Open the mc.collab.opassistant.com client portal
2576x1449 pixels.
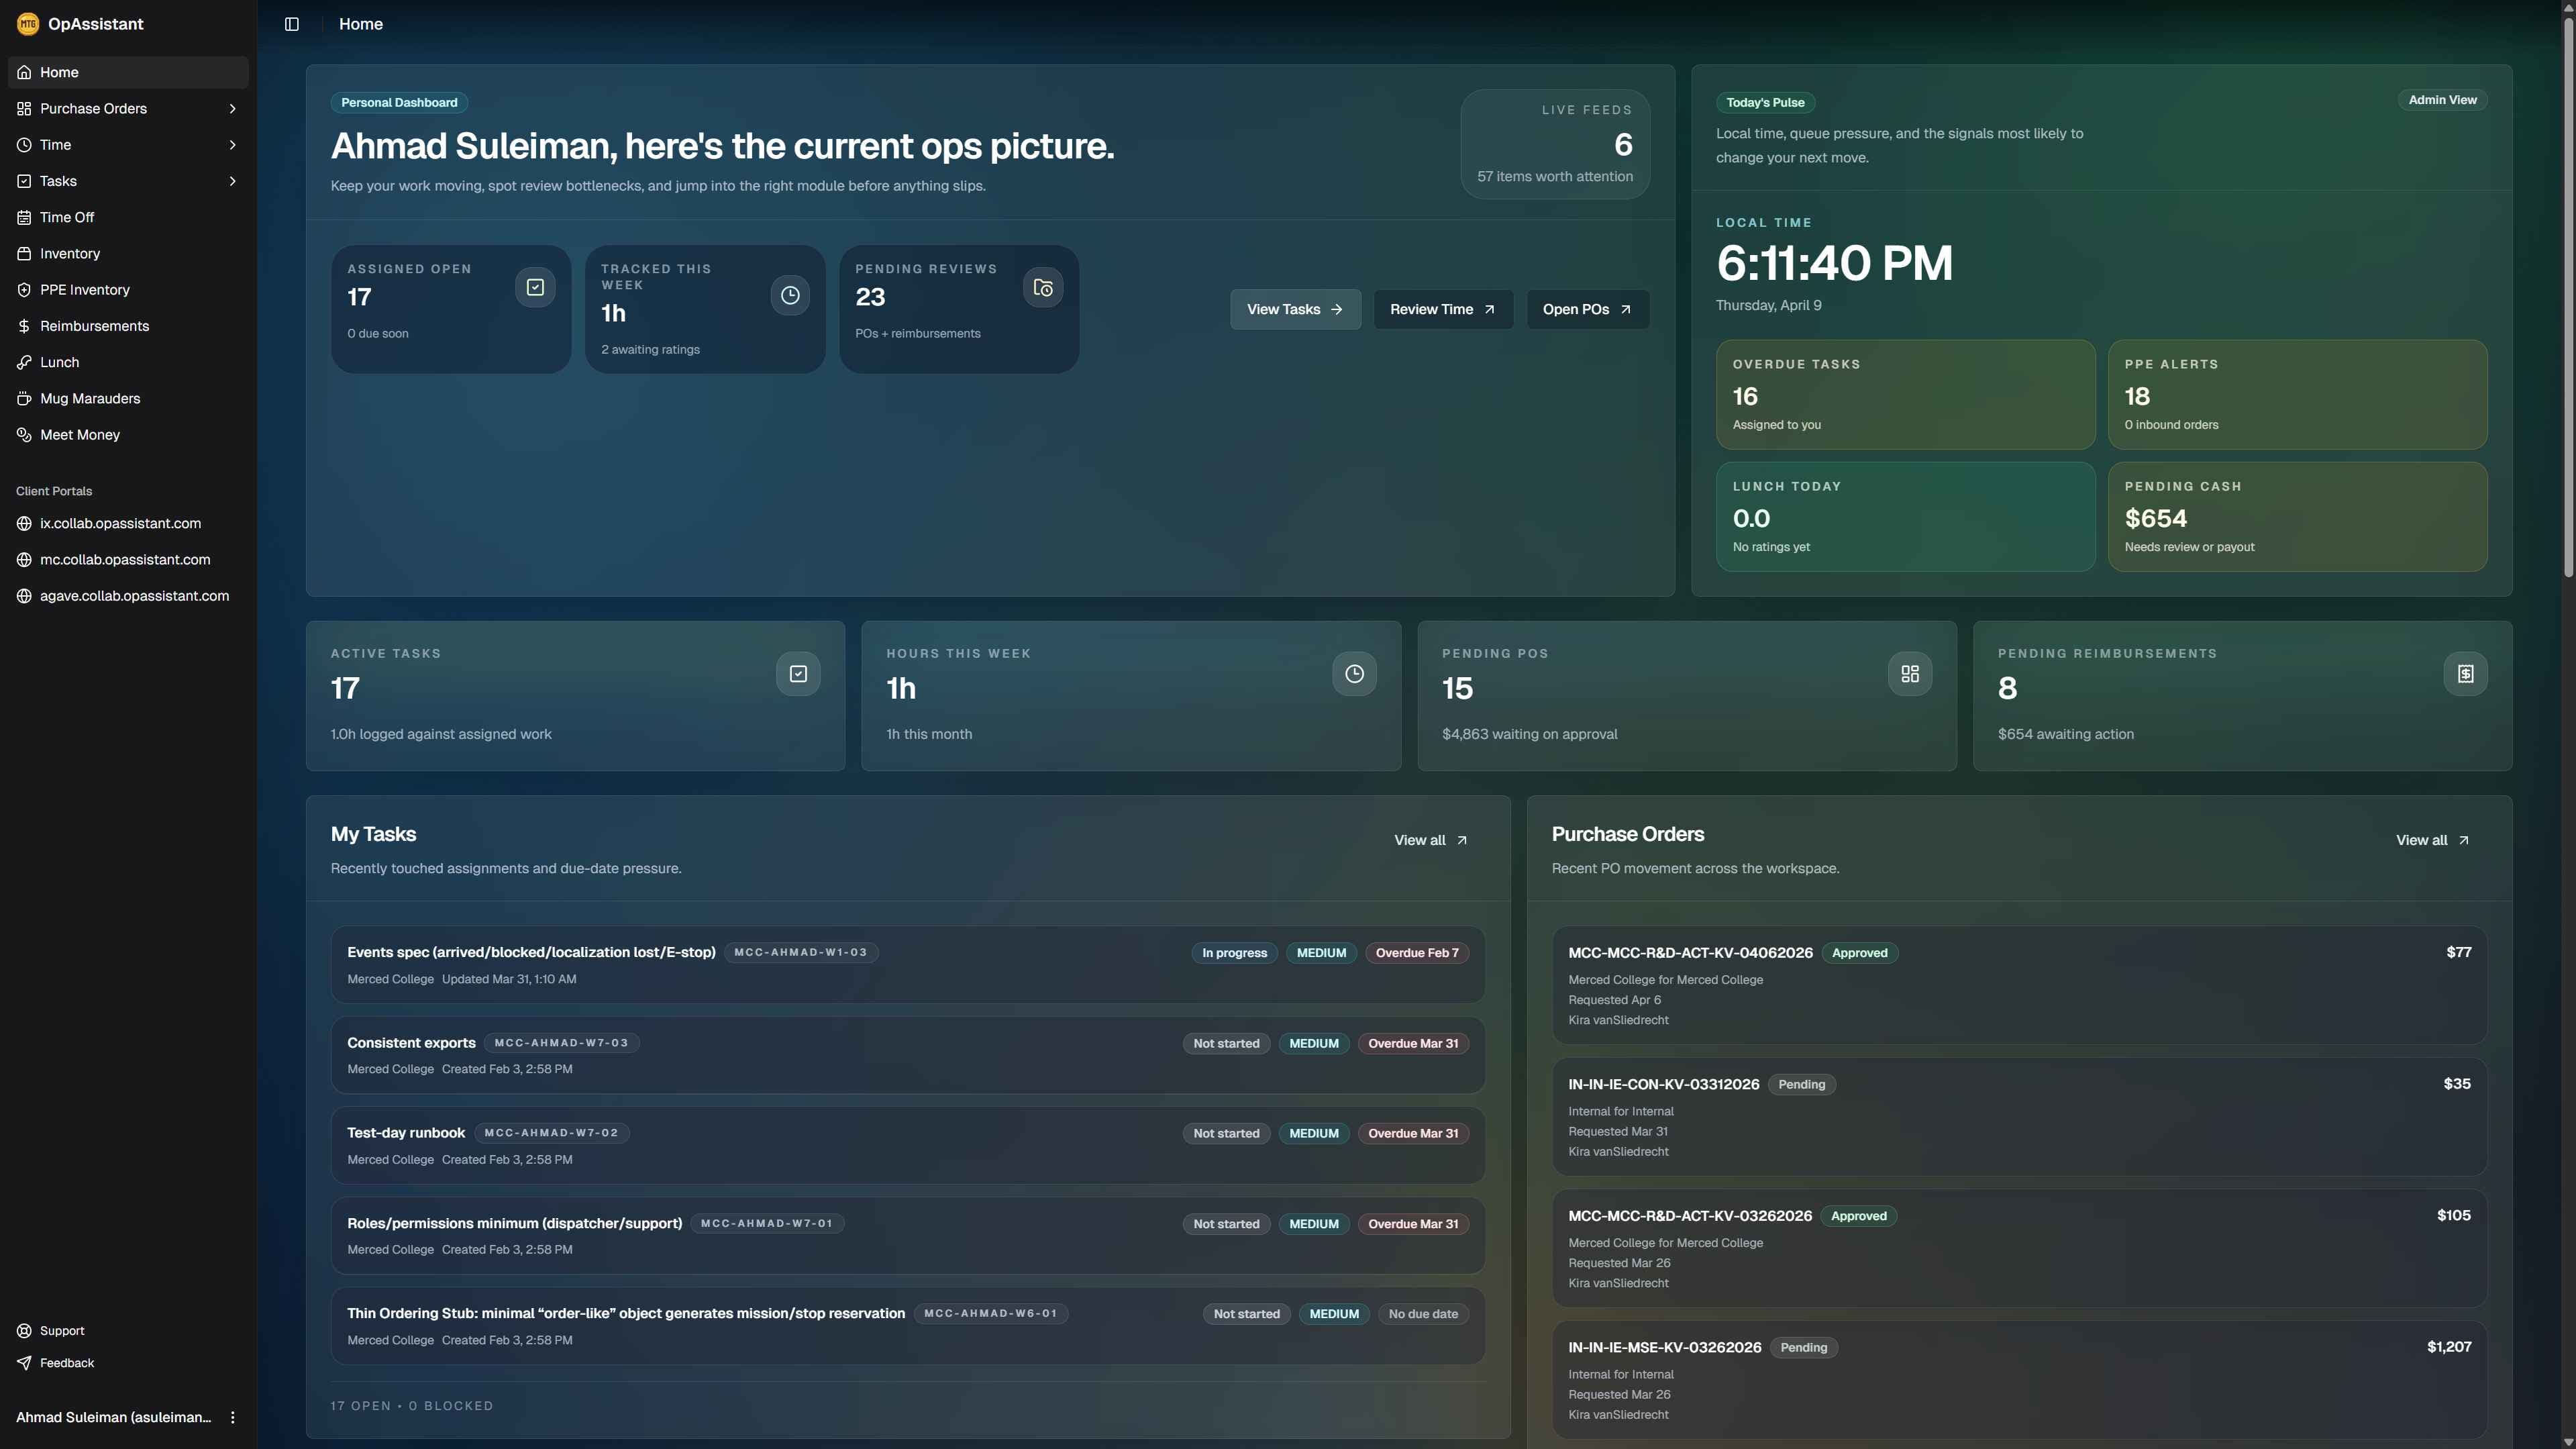click(x=124, y=559)
